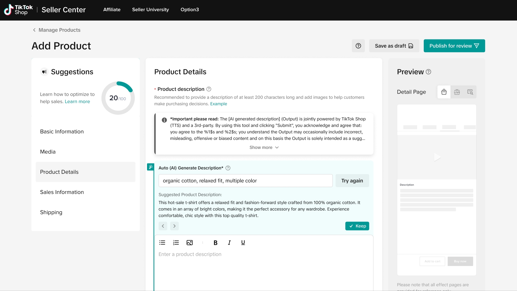Insert a numbered list in description
This screenshot has height=291, width=517.
(x=176, y=242)
